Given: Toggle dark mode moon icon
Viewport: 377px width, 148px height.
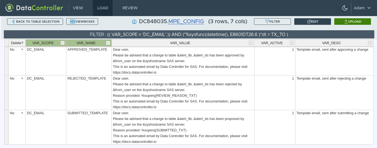Looking at the screenshot, I should click(345, 8).
